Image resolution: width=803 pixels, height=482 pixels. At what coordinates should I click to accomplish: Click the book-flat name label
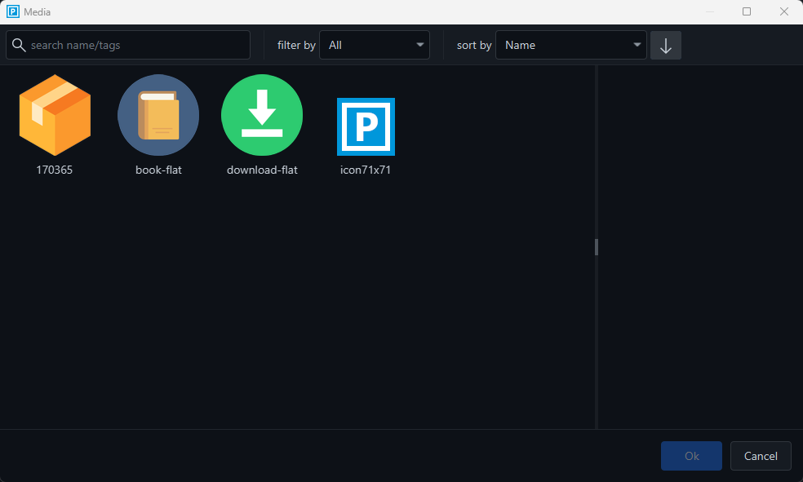pos(158,170)
